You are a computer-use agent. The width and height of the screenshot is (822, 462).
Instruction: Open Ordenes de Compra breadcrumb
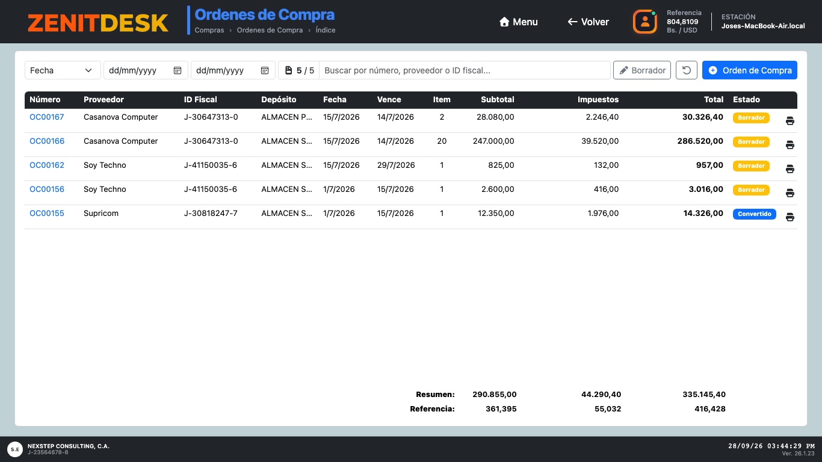(x=270, y=30)
